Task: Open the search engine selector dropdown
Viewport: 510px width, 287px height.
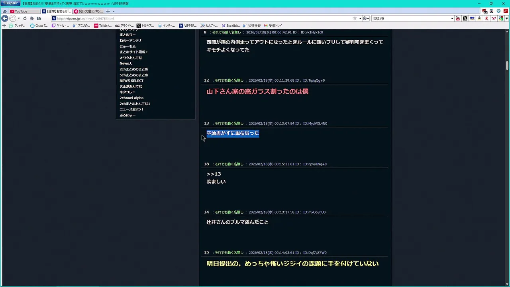Action: [x=365, y=18]
